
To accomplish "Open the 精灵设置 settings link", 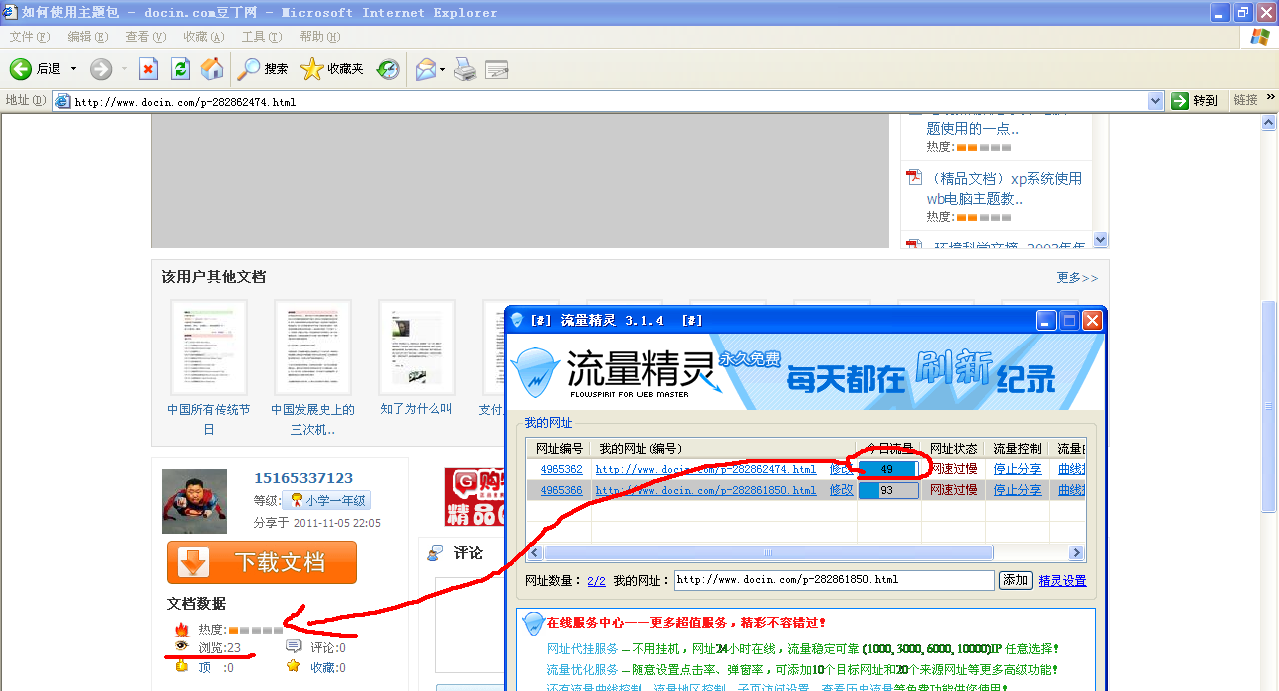I will coord(1062,581).
